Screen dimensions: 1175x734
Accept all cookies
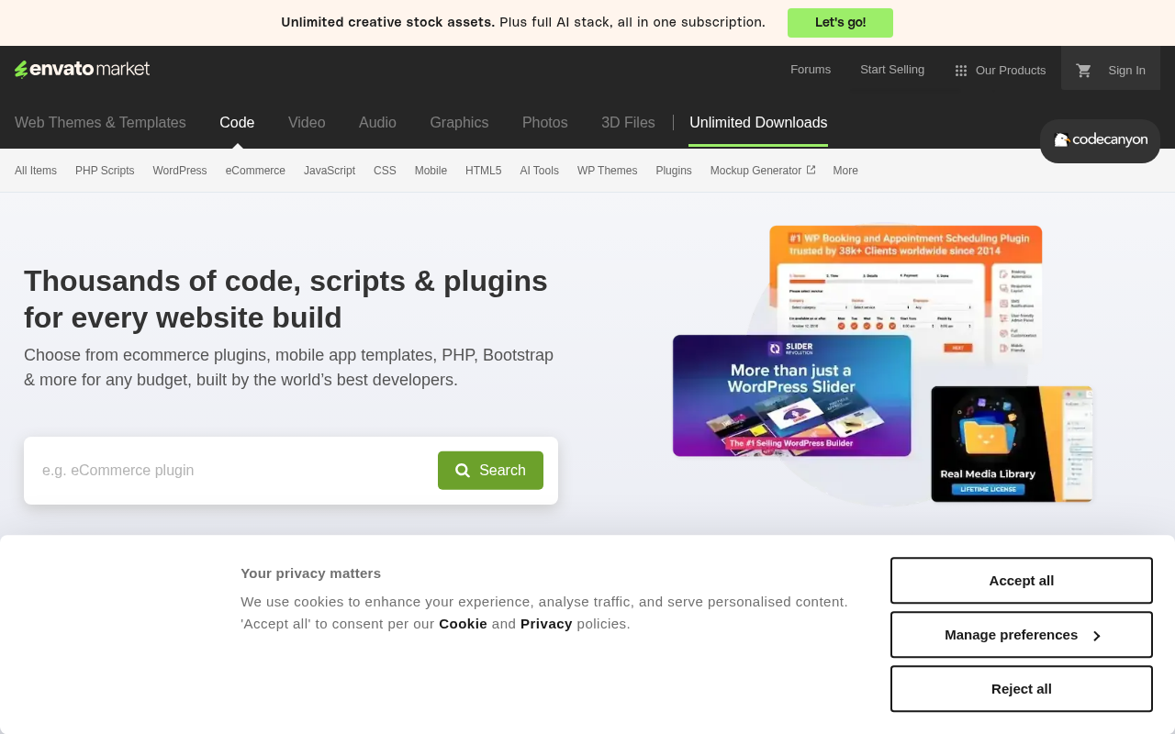(1022, 581)
